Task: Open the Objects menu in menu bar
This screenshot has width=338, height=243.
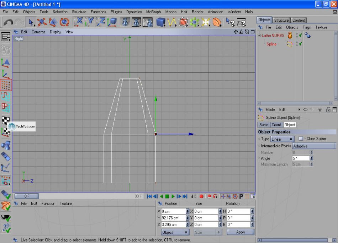Action: coord(29,12)
